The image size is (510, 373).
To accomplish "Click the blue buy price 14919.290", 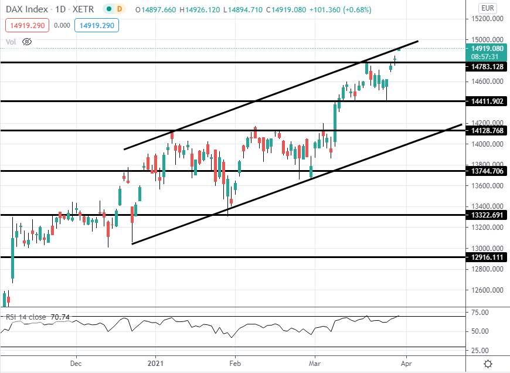I will [97, 25].
